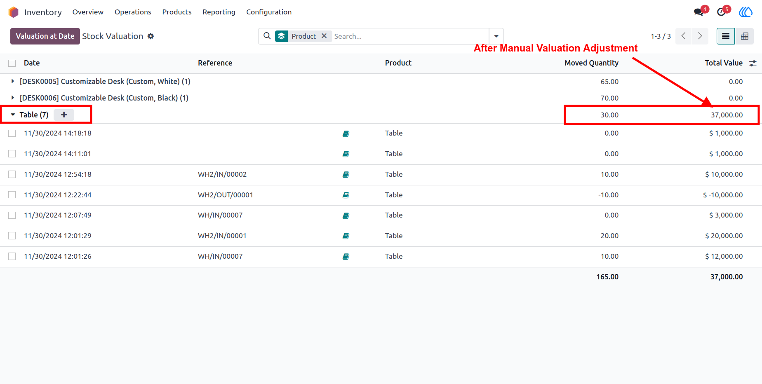Open journal entry icon for 12:01:26 row
The width and height of the screenshot is (762, 384).
pyautogui.click(x=346, y=256)
